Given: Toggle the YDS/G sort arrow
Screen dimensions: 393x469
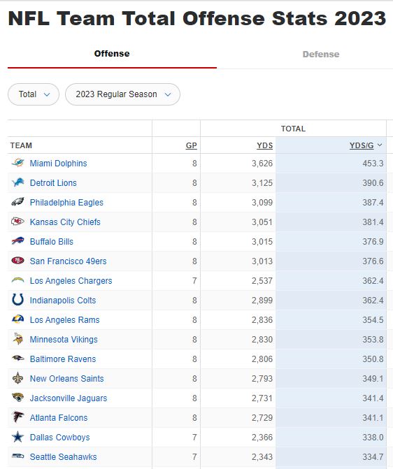Looking at the screenshot, I should pos(380,145).
